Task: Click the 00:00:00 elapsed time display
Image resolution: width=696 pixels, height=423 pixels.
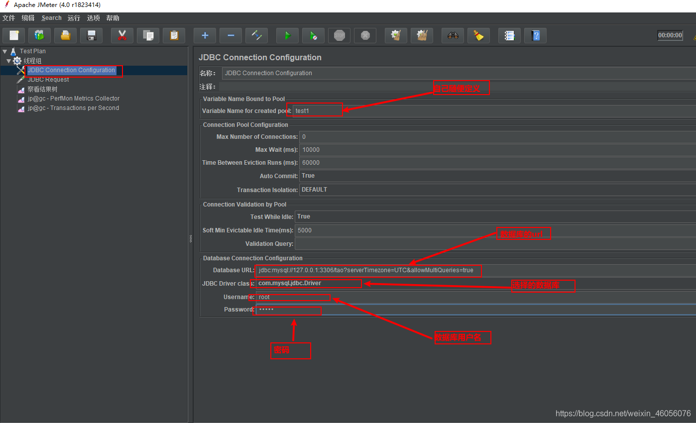Action: pos(670,35)
